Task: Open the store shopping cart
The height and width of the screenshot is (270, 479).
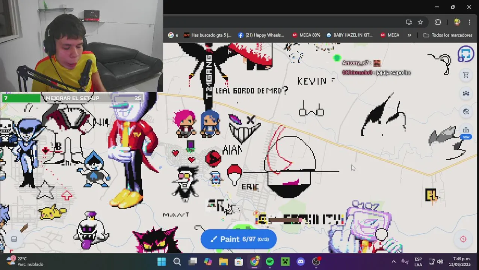Action: point(466,75)
